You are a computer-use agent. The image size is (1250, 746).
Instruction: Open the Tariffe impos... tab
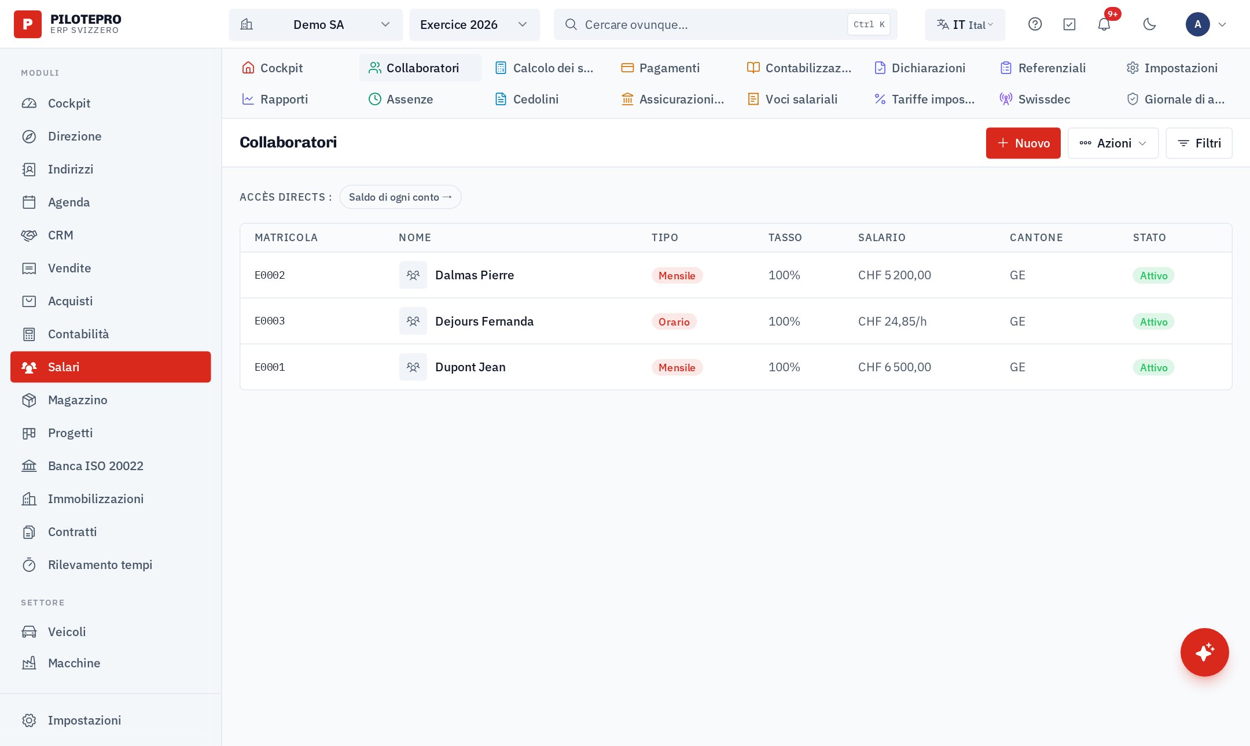[925, 99]
